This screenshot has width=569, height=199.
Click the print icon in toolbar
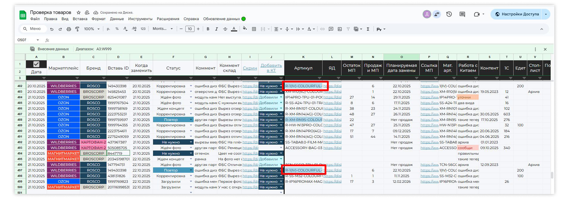pyautogui.click(x=69, y=29)
